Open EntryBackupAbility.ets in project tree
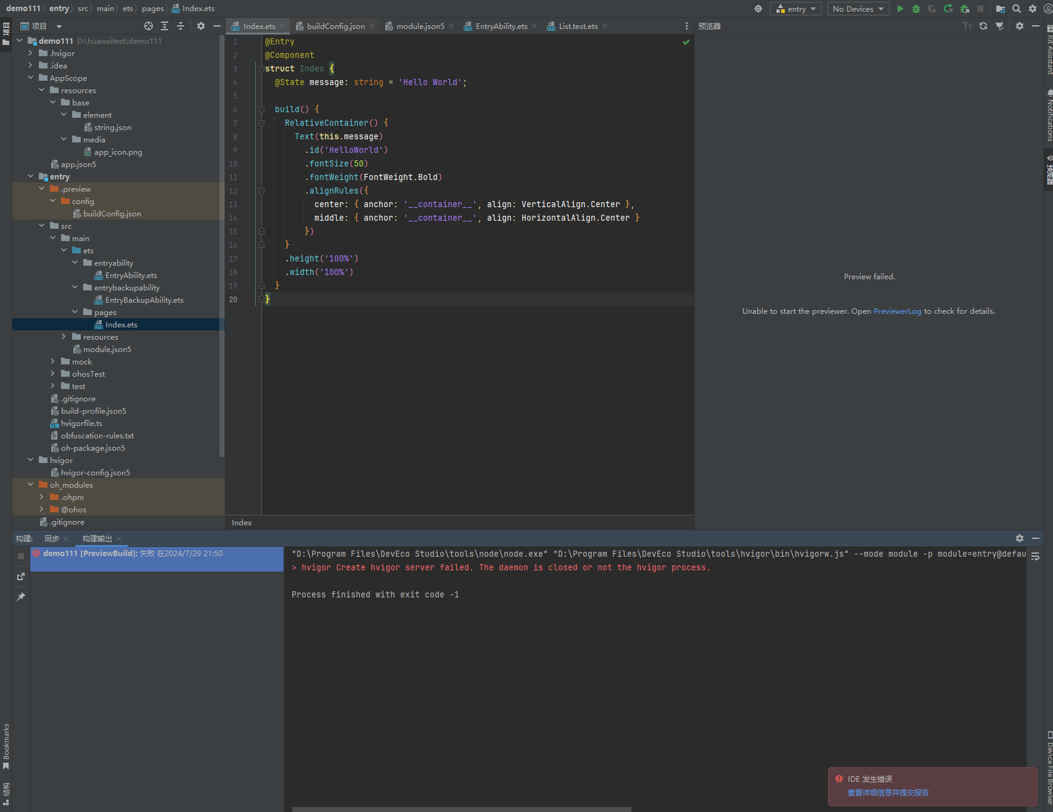Image resolution: width=1053 pixels, height=812 pixels. point(144,300)
